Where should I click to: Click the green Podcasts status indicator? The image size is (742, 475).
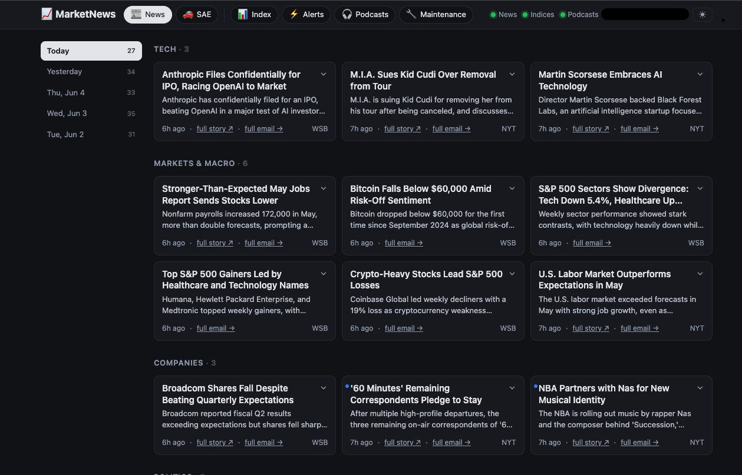(563, 15)
